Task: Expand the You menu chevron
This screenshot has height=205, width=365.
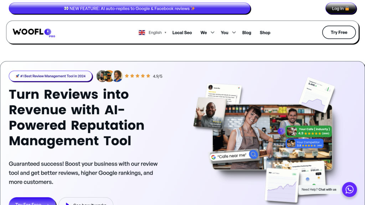Action: tap(234, 32)
